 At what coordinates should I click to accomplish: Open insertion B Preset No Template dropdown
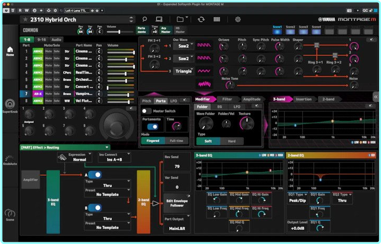[107, 225]
